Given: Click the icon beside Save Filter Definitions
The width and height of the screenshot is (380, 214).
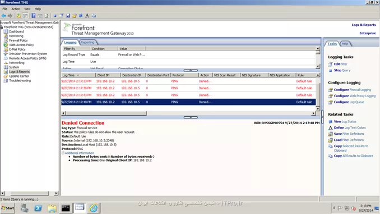Looking at the screenshot, I should 330,134.
